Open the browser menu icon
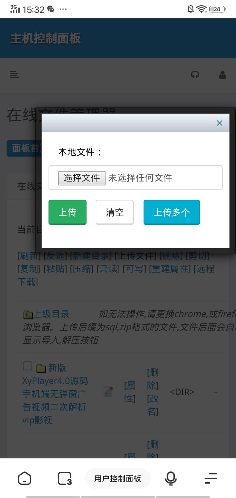The image size is (236, 498). coord(211,478)
